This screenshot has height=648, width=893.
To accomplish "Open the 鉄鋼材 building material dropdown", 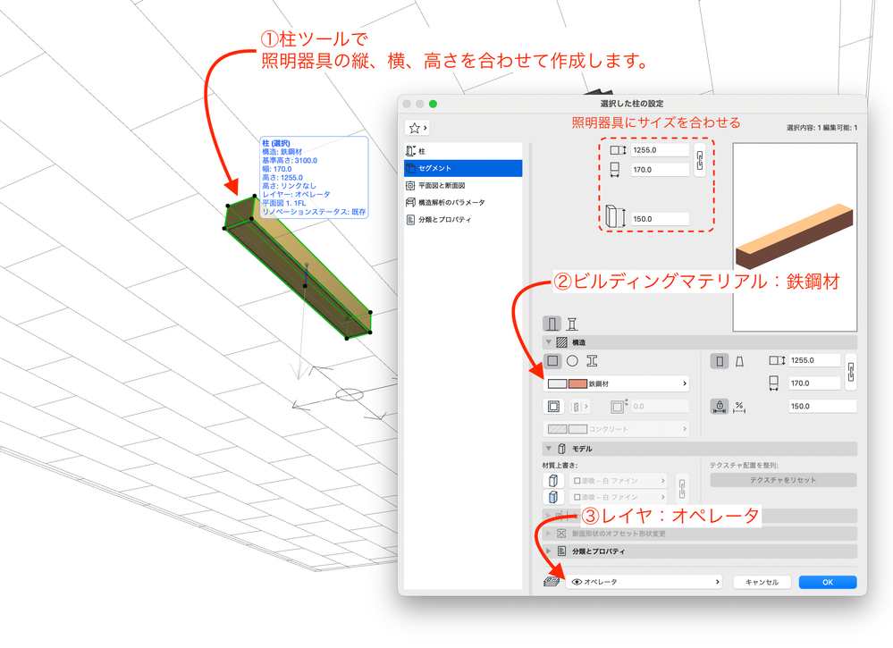I will (x=616, y=383).
